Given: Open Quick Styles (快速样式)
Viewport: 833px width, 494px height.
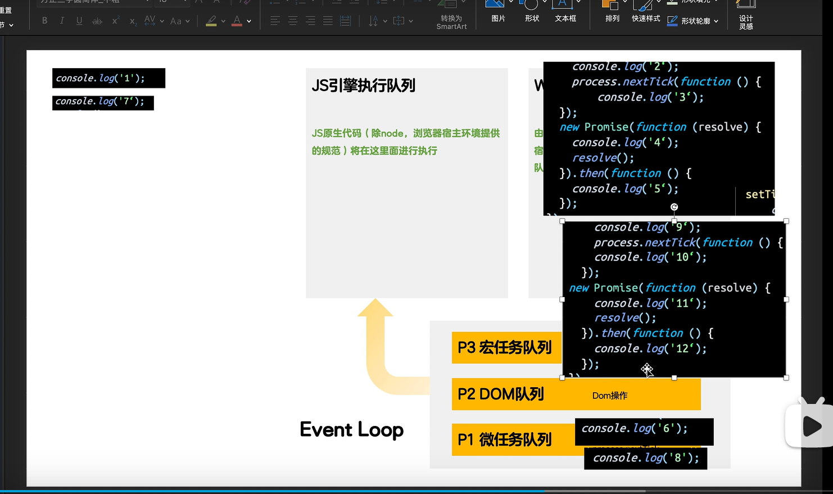Looking at the screenshot, I should tap(646, 11).
